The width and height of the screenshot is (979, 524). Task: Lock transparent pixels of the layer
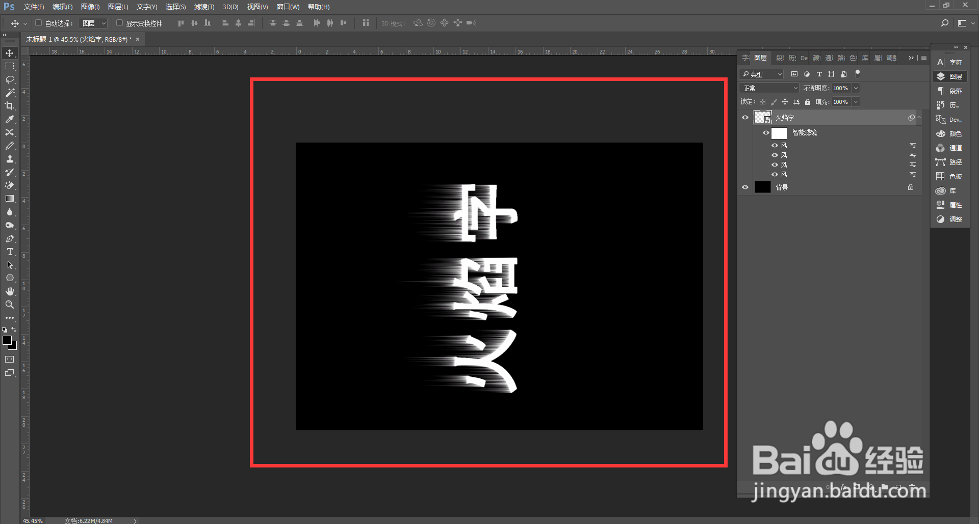tap(762, 101)
